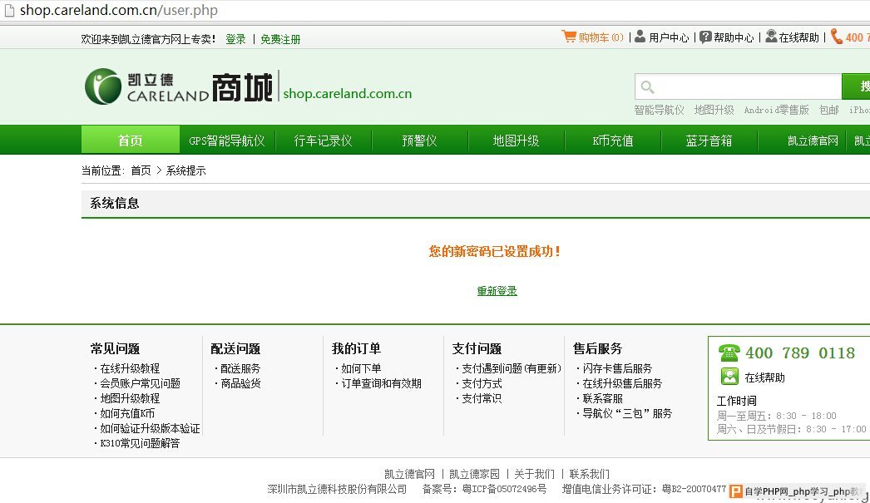Click 在线帮助 text in footer contact box
Viewport: 870px width, 503px height.
(764, 377)
